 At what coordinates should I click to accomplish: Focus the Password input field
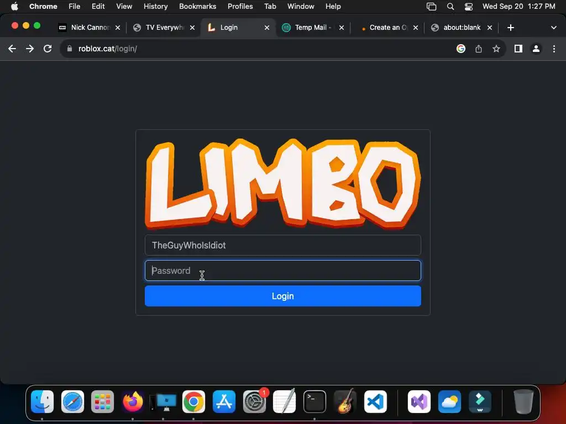click(x=282, y=271)
